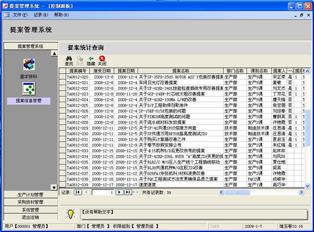The image size is (314, 232).
Task: Click the inner document minimize button
Action: coord(295,15)
